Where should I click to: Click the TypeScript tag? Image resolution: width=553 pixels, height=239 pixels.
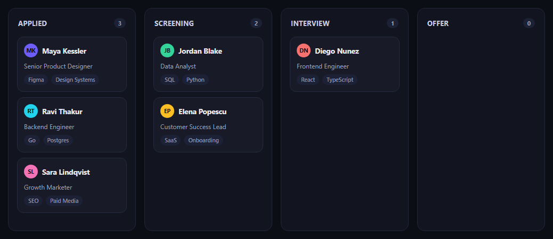(x=339, y=80)
